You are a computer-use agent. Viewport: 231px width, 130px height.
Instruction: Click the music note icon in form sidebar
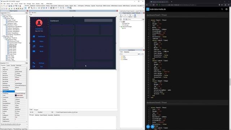tap(34, 46)
